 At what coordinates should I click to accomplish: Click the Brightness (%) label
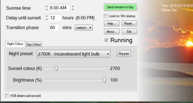coord(27,80)
